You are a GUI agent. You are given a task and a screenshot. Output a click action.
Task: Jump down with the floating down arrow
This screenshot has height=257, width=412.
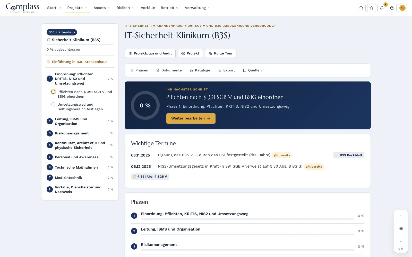point(401,240)
